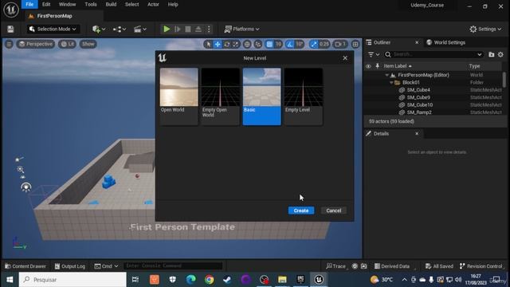Screen dimensions: 510x287
Task: Open the Platforms dropdown
Action: (x=241, y=29)
